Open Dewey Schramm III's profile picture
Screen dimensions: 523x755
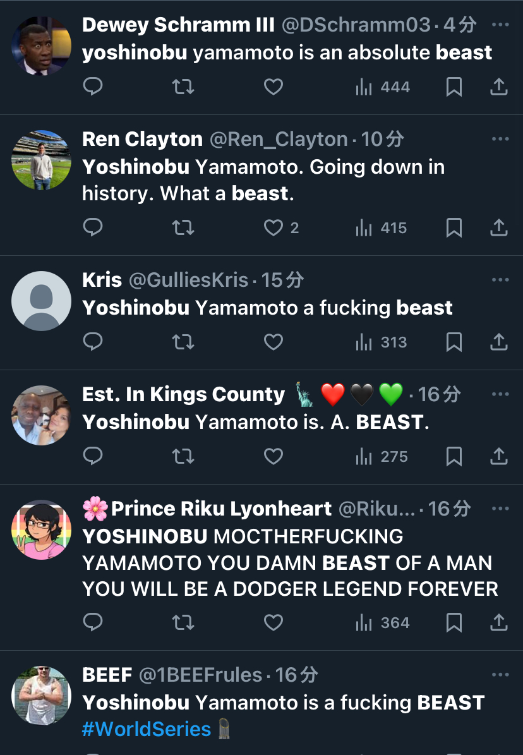click(x=41, y=46)
